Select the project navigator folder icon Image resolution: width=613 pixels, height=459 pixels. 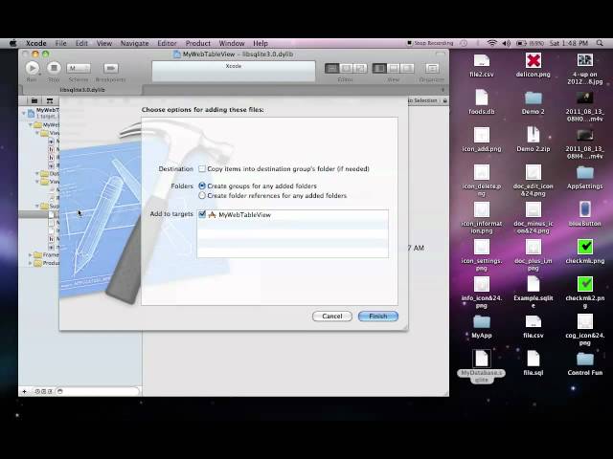pos(34,100)
